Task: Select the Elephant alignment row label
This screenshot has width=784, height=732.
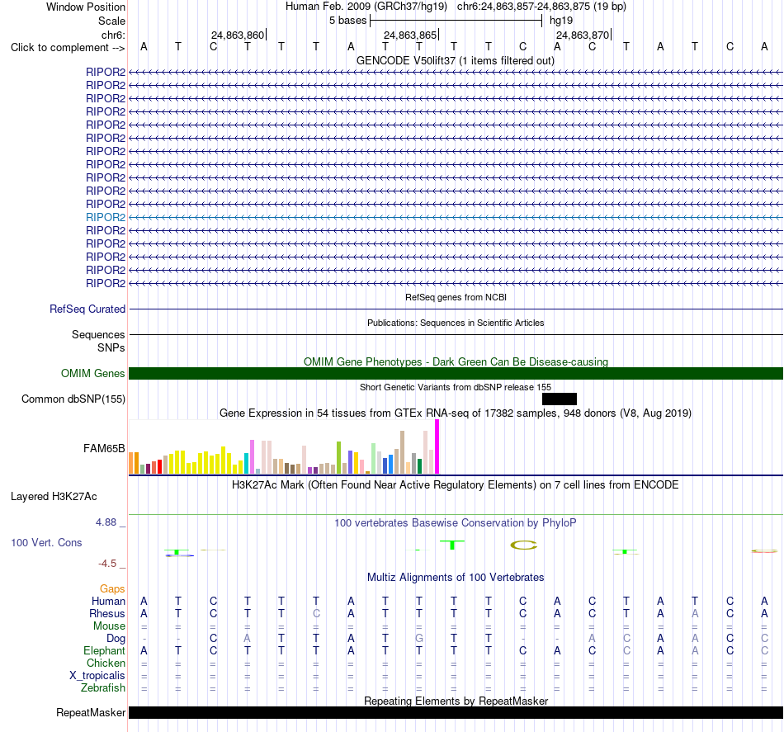Action: (104, 650)
